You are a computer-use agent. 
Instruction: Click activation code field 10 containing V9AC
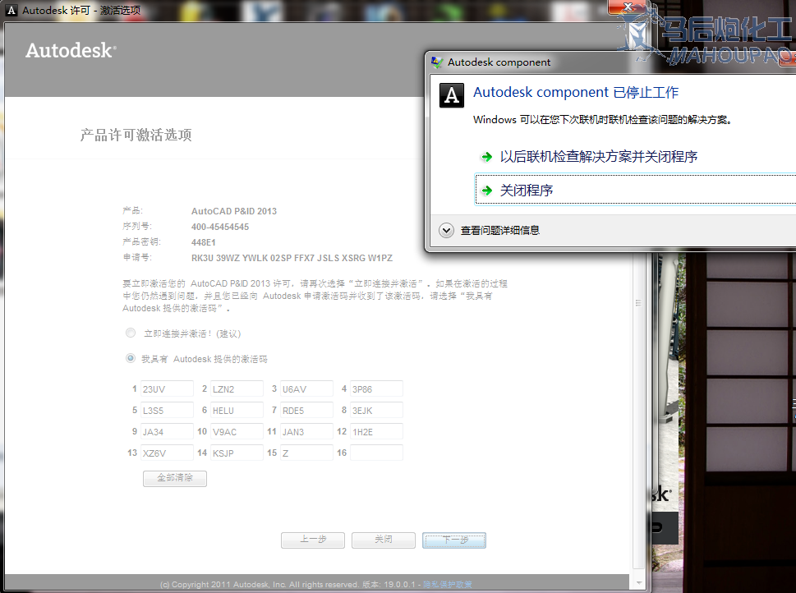(x=237, y=431)
